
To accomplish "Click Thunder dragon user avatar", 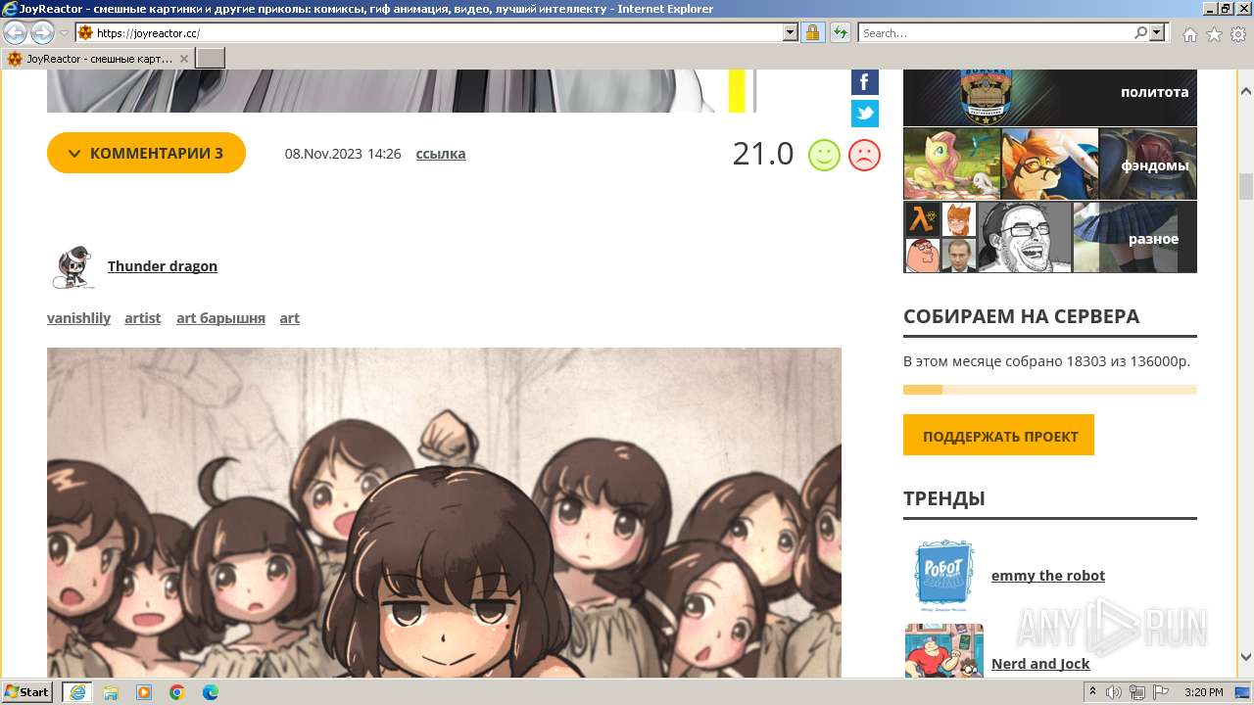I will (x=72, y=267).
